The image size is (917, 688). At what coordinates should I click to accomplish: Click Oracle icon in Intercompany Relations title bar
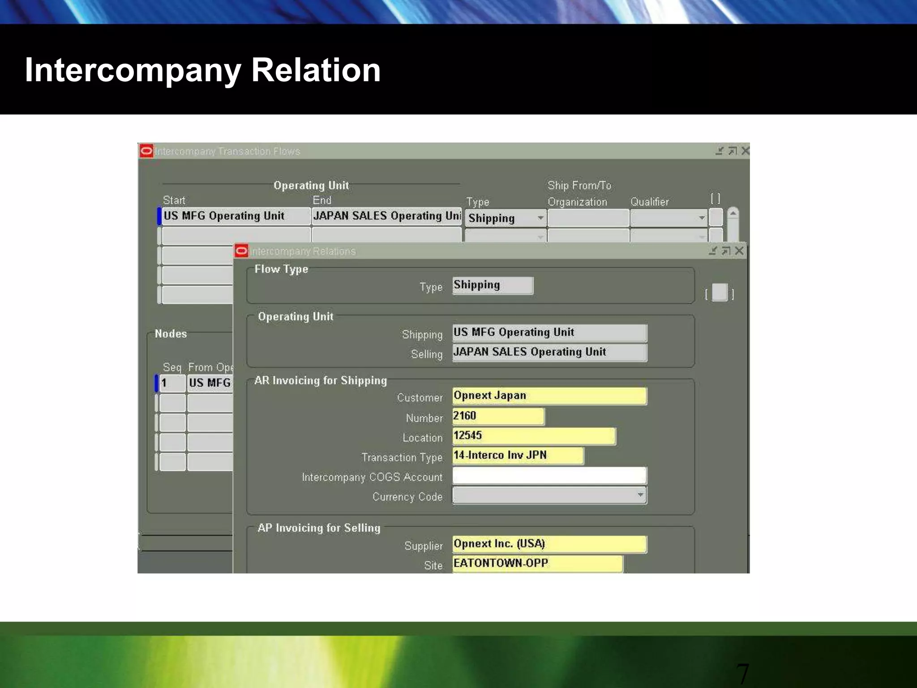(x=241, y=251)
